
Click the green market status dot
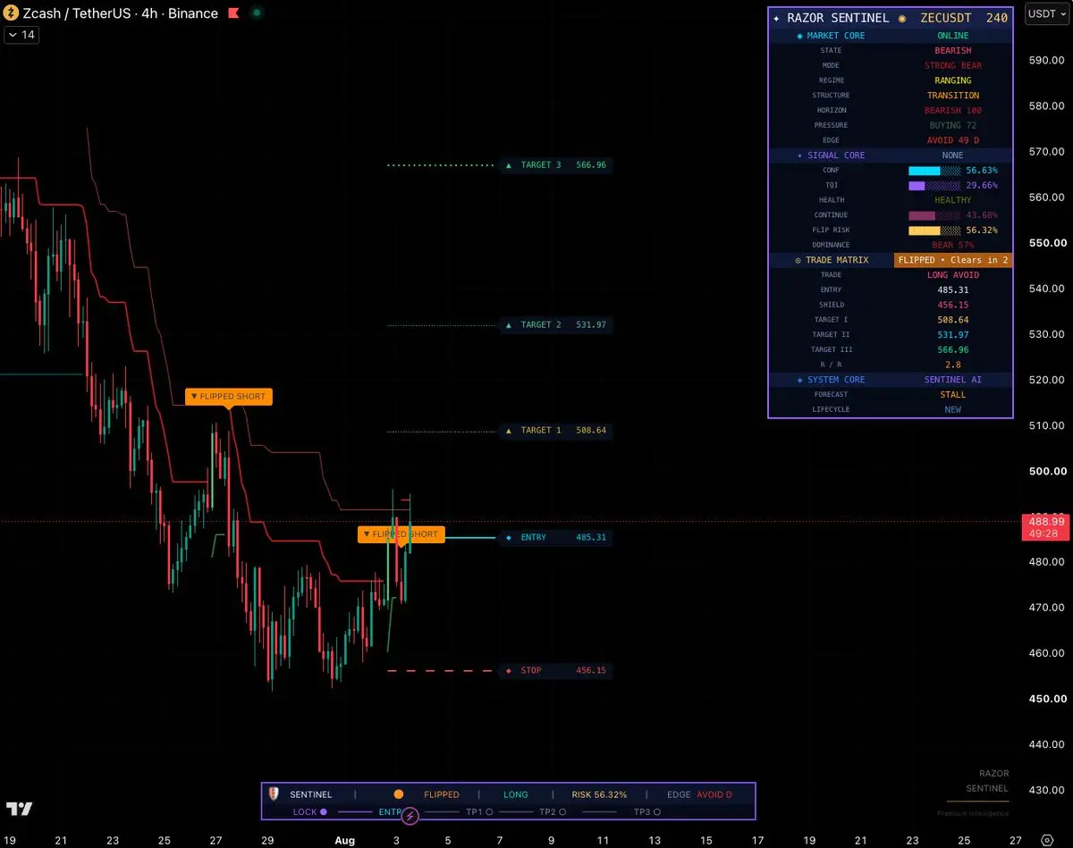coord(257,13)
